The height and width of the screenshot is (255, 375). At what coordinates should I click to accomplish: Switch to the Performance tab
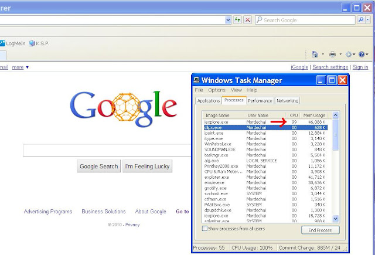(260, 101)
